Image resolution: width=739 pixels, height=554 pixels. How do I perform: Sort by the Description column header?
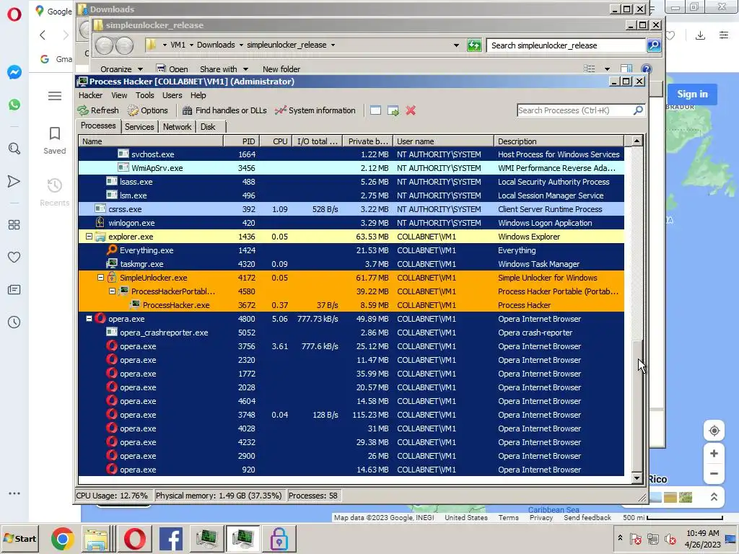[x=559, y=141]
